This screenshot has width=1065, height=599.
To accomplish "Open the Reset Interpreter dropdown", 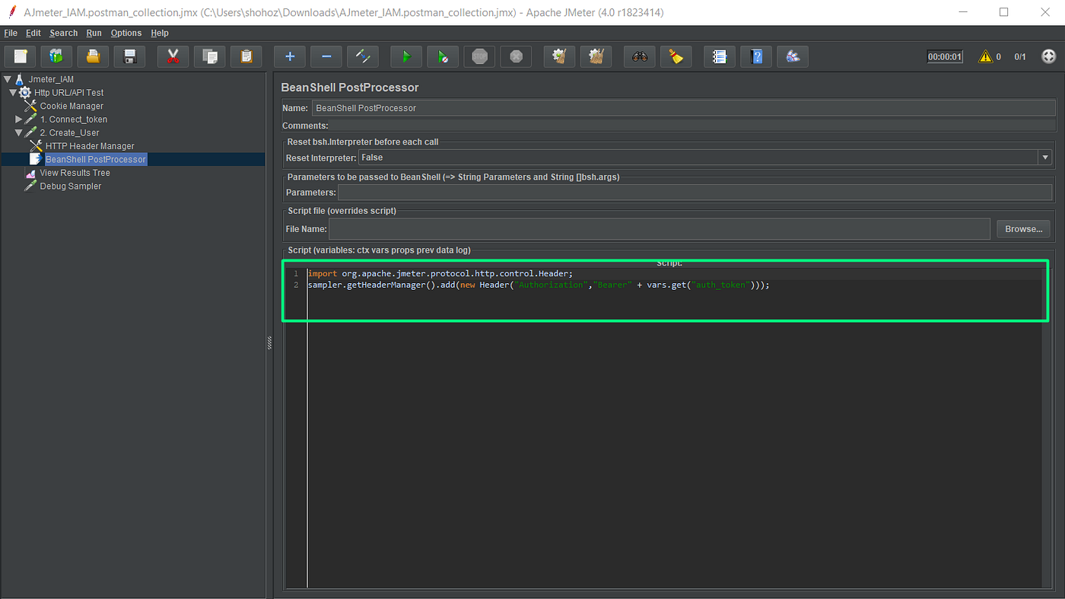I will [1045, 157].
